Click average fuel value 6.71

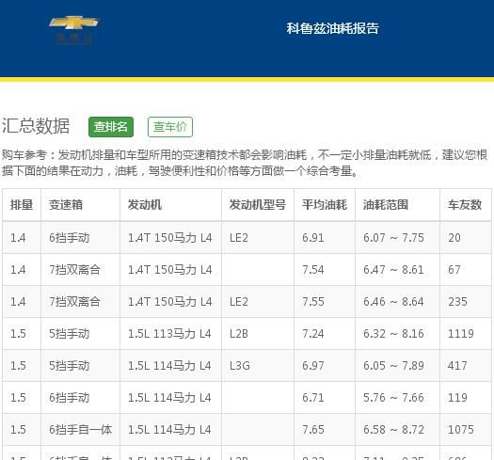point(312,398)
